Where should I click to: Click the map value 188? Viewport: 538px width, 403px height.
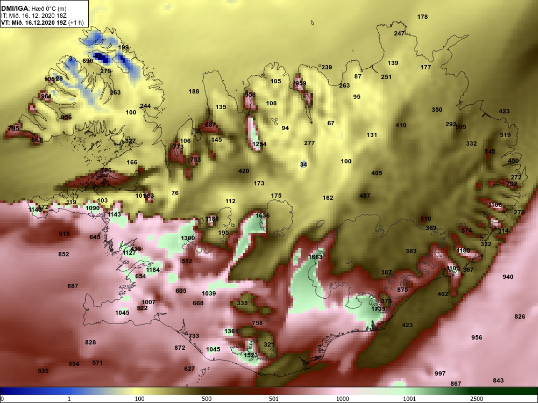[x=194, y=91]
